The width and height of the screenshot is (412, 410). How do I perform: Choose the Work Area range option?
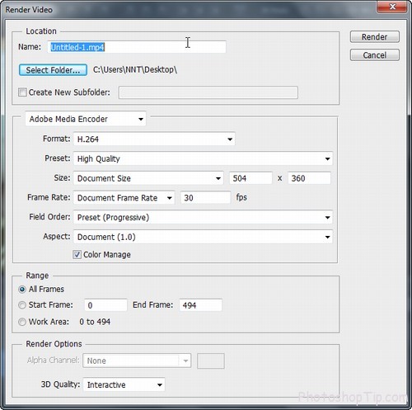[22, 322]
